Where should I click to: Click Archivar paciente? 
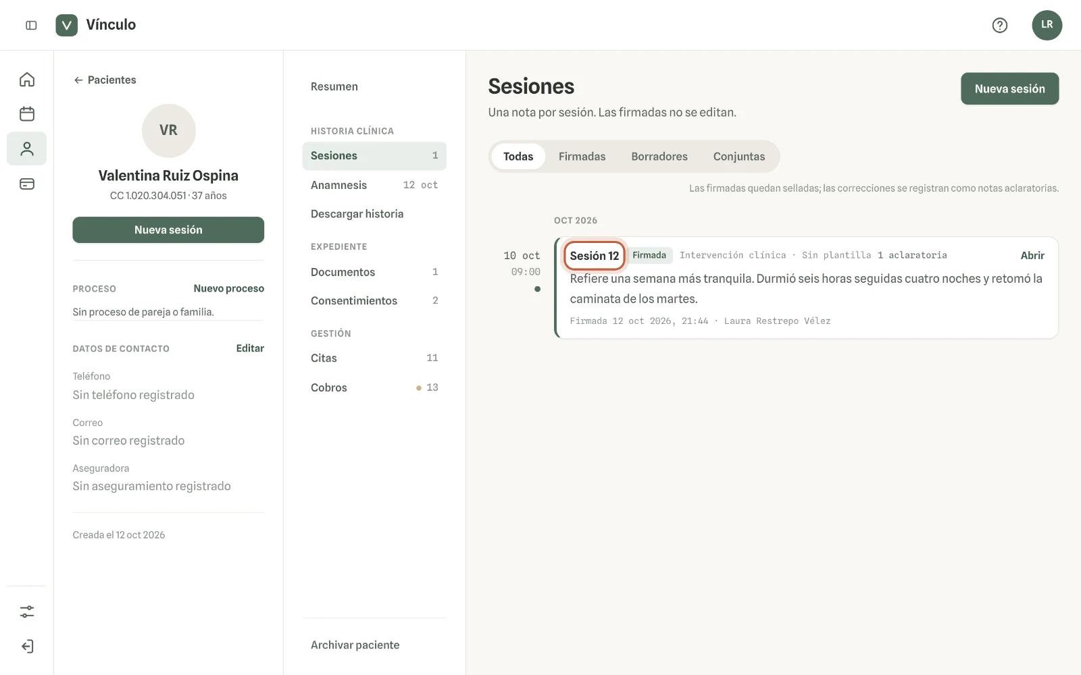point(355,645)
